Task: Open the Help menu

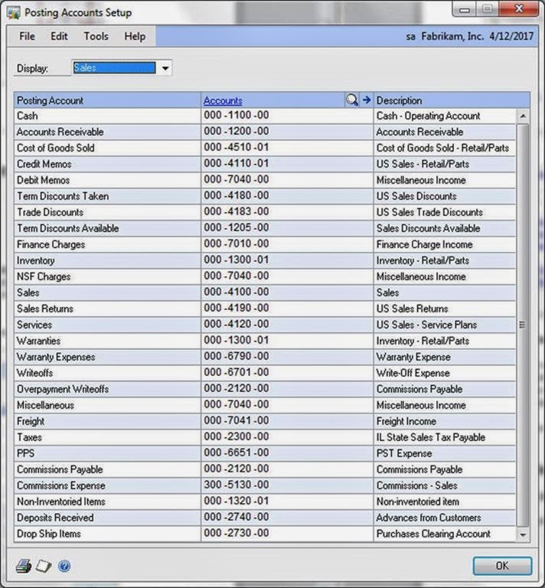Action: pyautogui.click(x=135, y=36)
